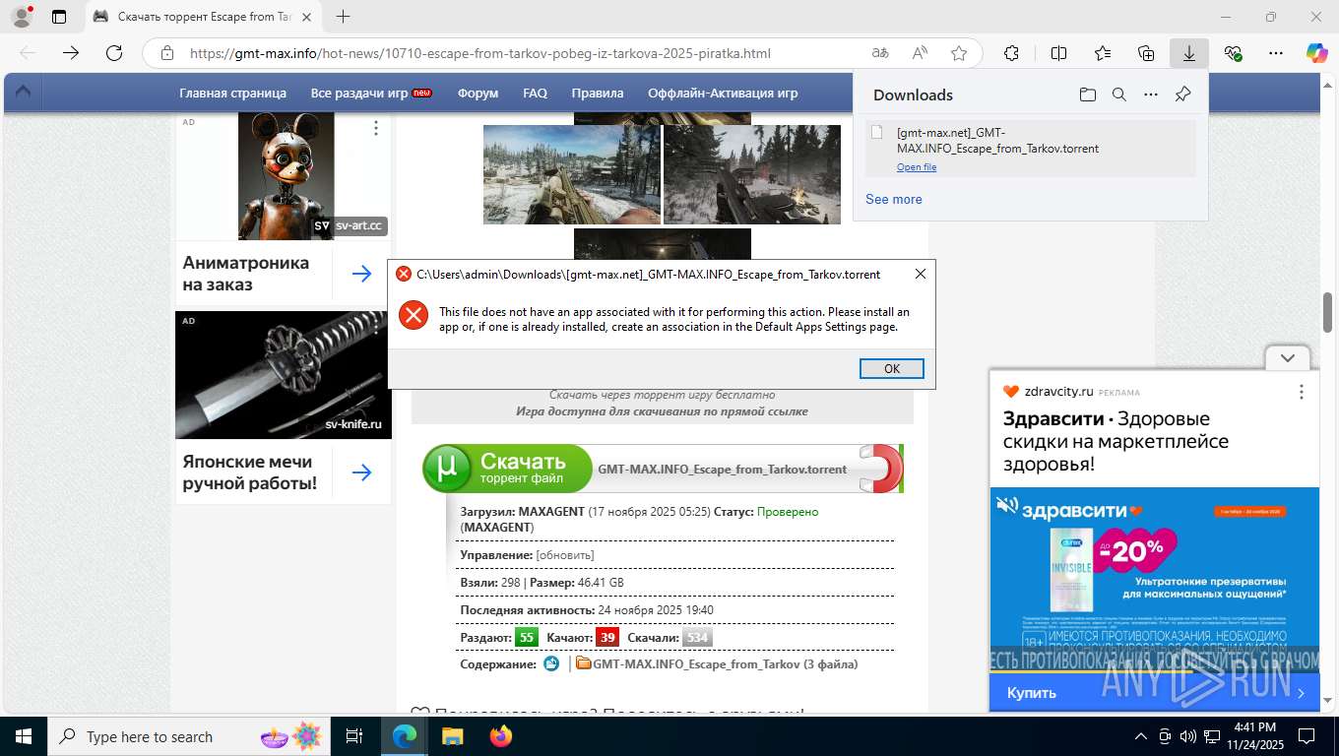Open the Правила menu item
This screenshot has height=756, width=1339.
[x=598, y=93]
